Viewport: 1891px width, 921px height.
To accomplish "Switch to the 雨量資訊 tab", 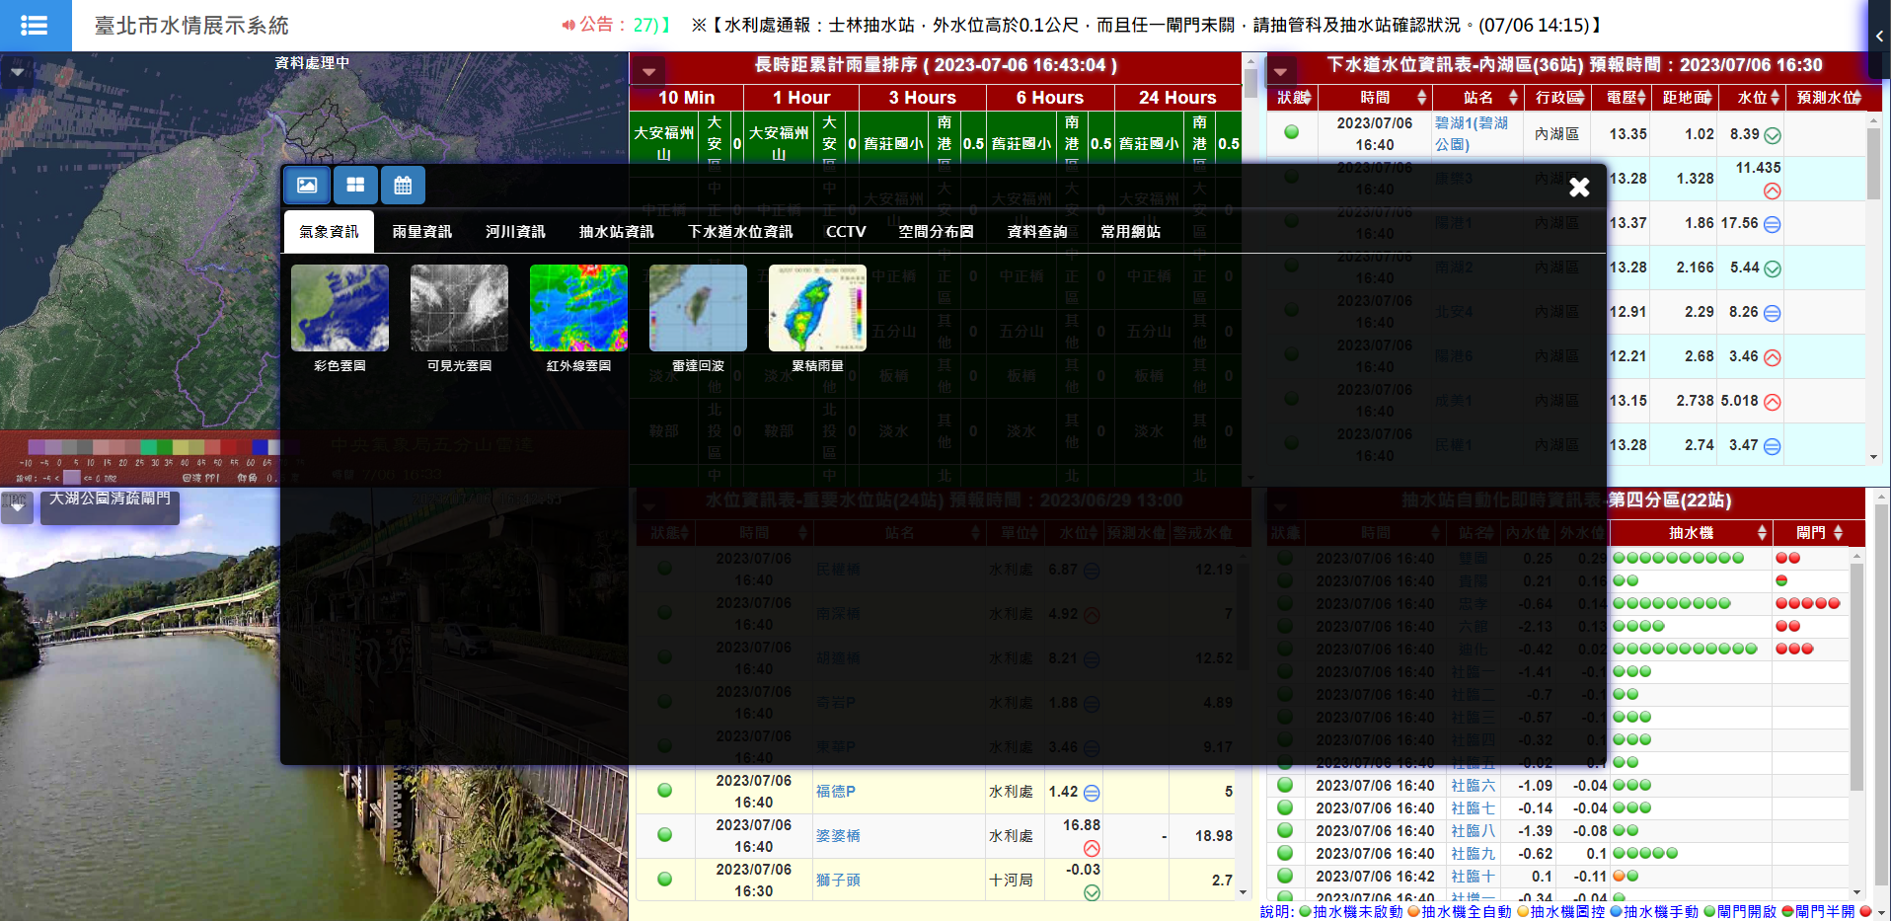I will click(x=421, y=231).
